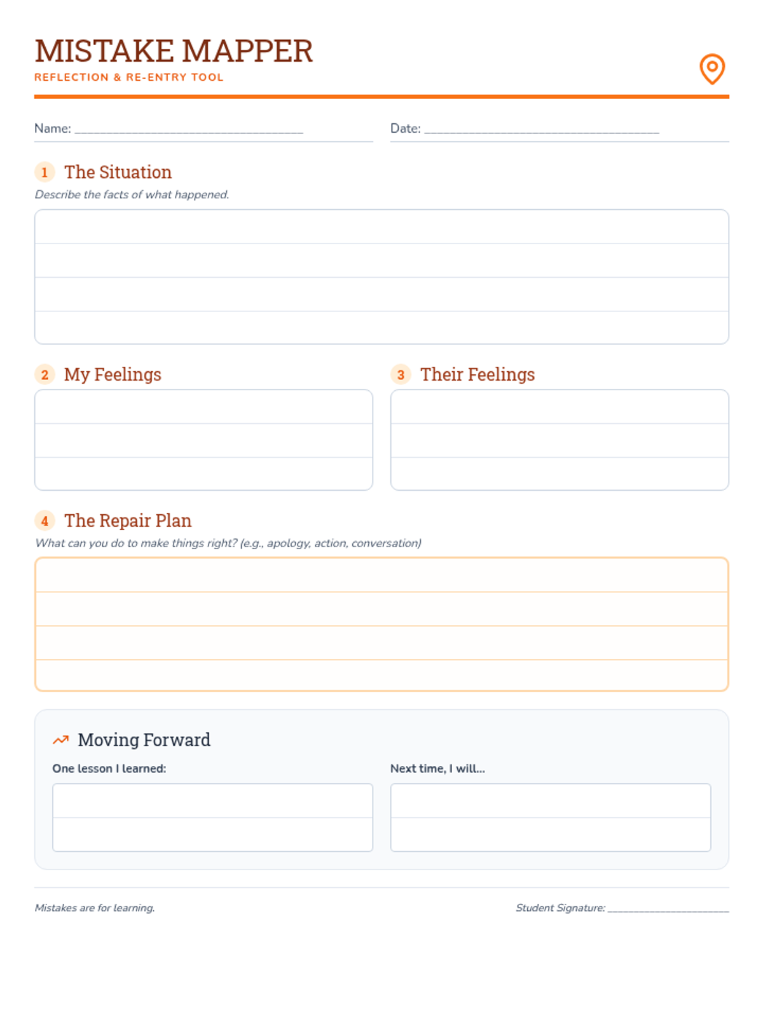Click the MISTAKE MAPPER title
Screen dimensions: 763x1017
(x=174, y=51)
